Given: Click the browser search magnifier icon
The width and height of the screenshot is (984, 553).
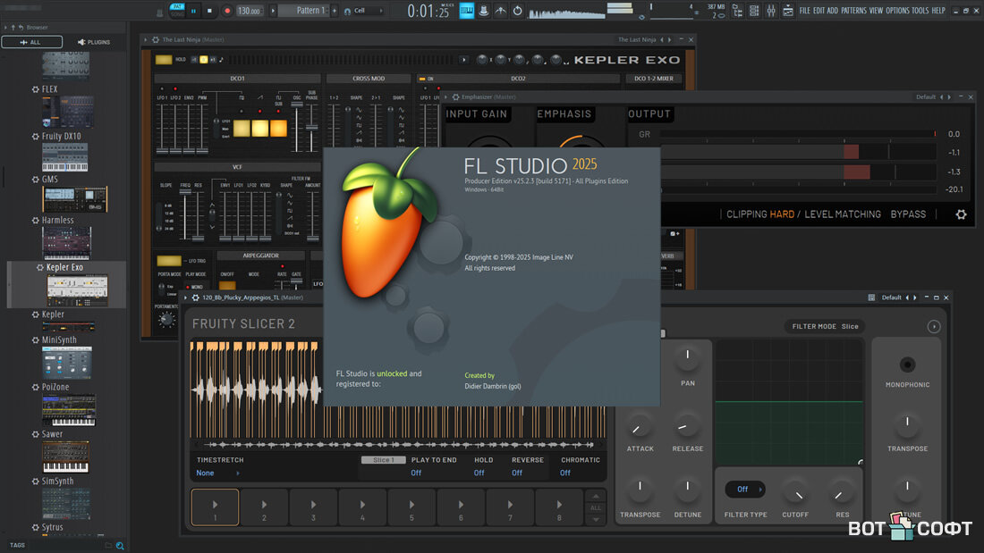Looking at the screenshot, I should pyautogui.click(x=120, y=545).
